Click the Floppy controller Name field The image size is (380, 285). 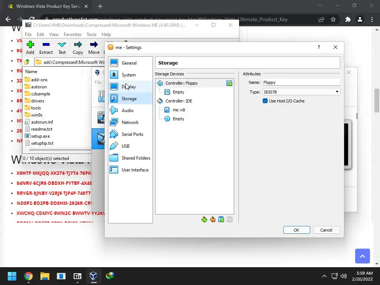tap(301, 82)
